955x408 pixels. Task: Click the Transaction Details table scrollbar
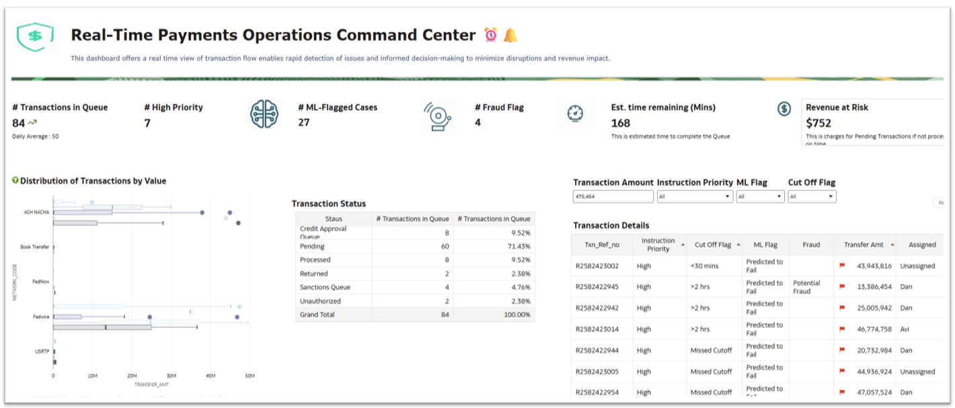point(946,316)
